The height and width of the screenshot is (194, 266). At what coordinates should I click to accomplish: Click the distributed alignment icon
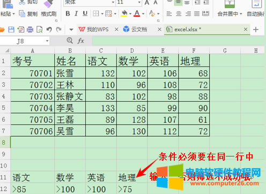205,13
